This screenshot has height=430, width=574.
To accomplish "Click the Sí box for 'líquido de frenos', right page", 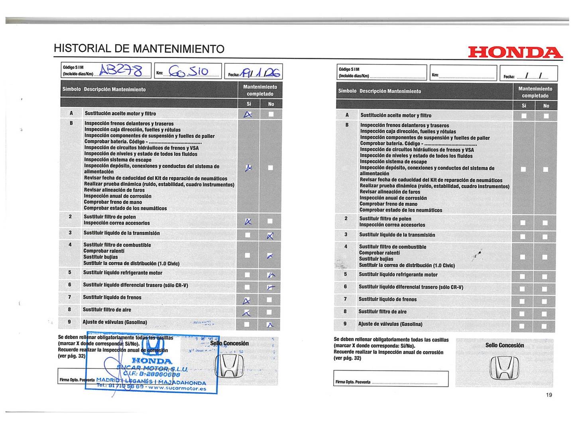I will click(522, 301).
